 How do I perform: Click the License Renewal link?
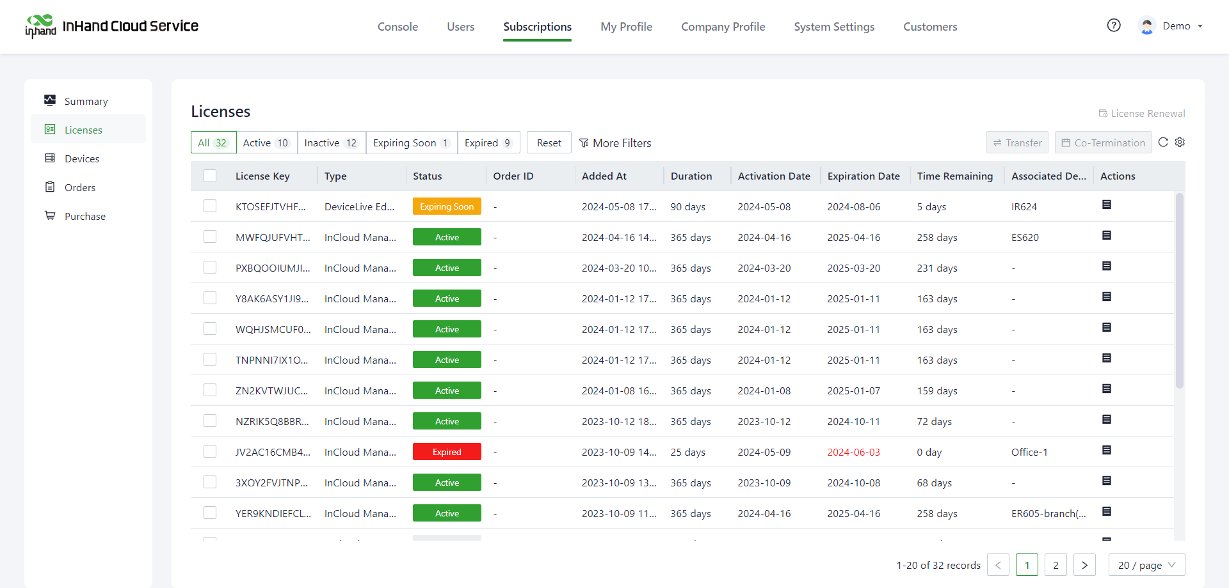tap(1142, 113)
